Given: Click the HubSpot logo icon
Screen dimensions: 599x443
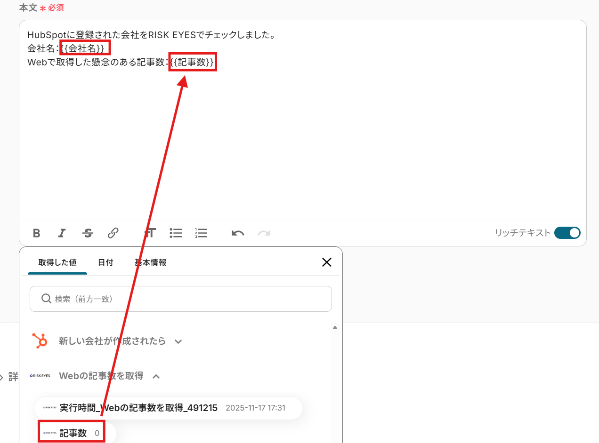Looking at the screenshot, I should [x=40, y=341].
